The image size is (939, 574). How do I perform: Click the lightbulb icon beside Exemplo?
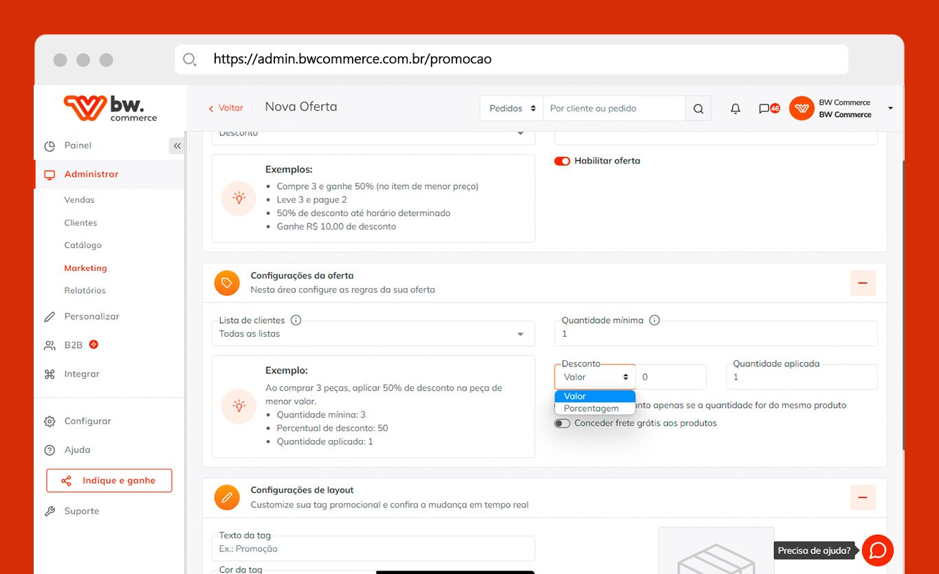pos(239,406)
